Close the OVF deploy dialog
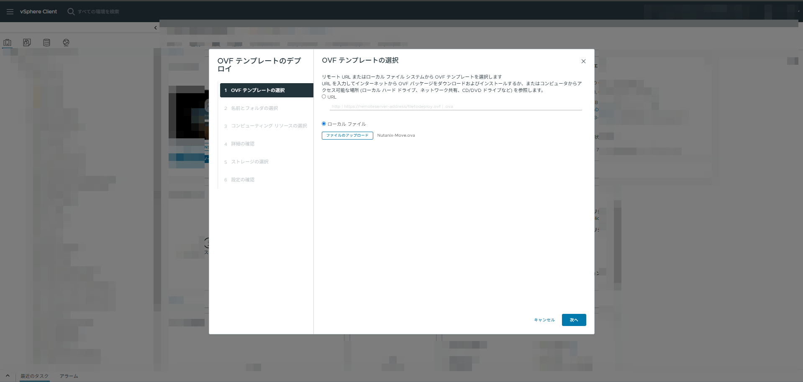 [583, 61]
